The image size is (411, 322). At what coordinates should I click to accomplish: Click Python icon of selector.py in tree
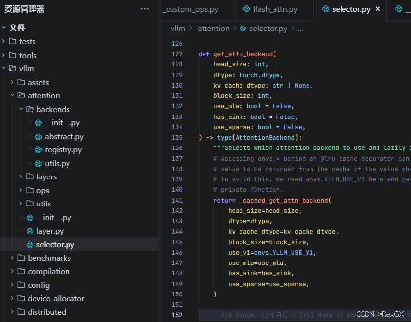pyautogui.click(x=30, y=245)
